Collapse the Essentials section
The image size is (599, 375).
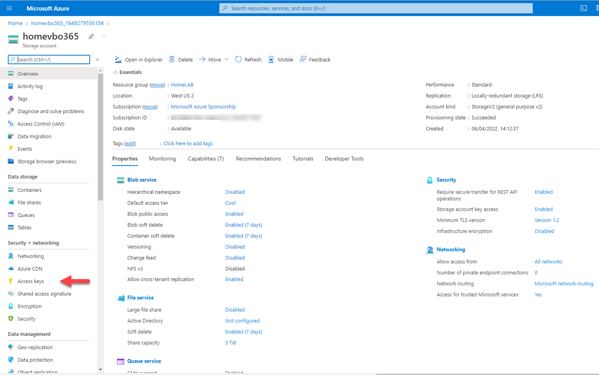tap(116, 72)
